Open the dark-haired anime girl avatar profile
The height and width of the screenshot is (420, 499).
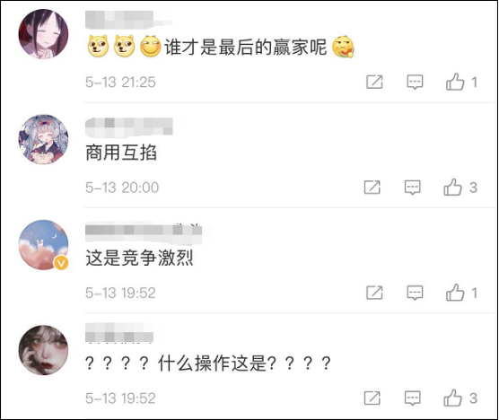point(44,34)
